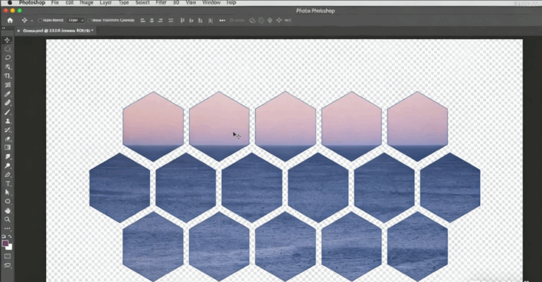This screenshot has width=542, height=282.
Task: Select the Object Selection tool
Action: [x=7, y=67]
